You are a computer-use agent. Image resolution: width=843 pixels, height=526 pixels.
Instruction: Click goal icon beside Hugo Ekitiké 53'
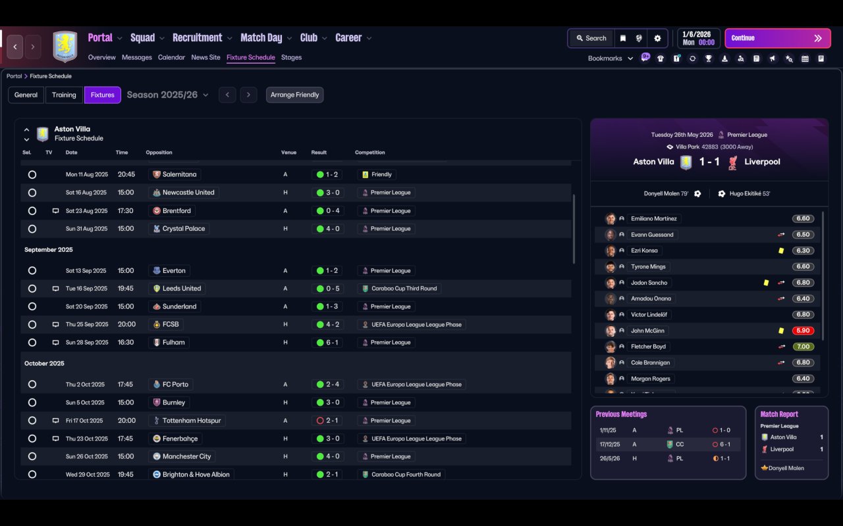(x=722, y=194)
